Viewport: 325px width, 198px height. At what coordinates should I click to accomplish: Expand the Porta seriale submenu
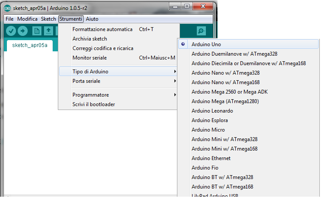118,81
